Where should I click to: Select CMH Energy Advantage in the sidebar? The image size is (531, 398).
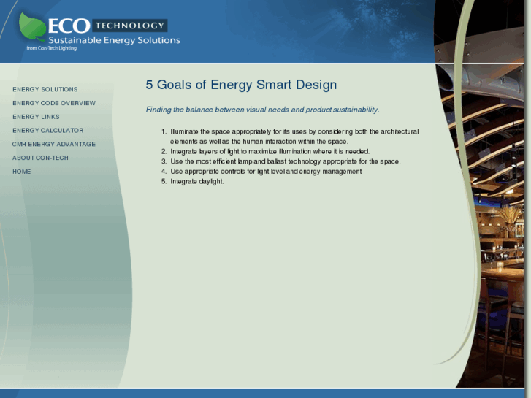coord(54,145)
